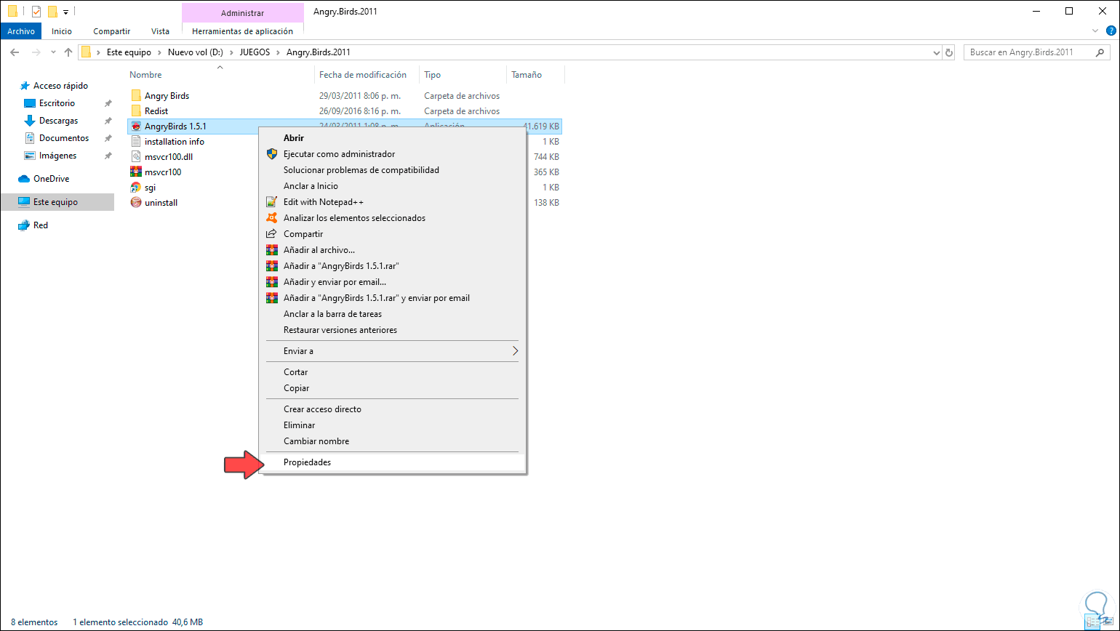This screenshot has height=631, width=1120.
Task: Go up one folder level arrow
Action: 68,52
